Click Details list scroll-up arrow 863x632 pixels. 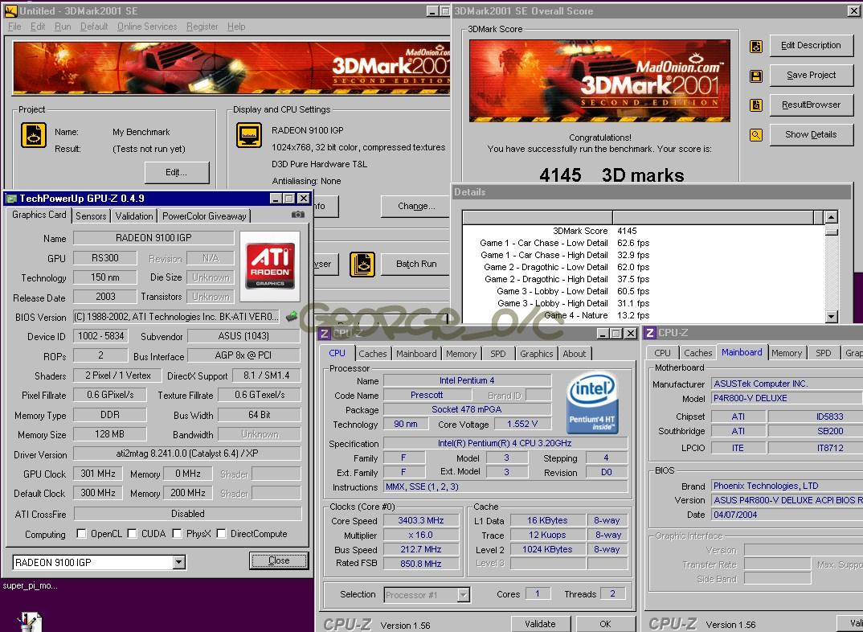[x=832, y=217]
